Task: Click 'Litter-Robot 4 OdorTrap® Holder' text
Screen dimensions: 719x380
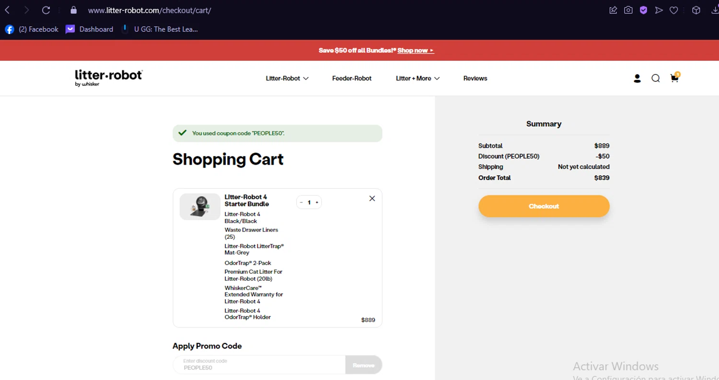Action: (248, 314)
